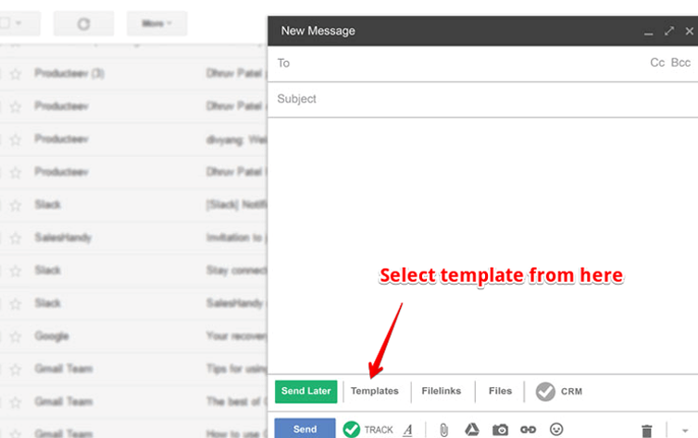698x438 pixels.
Task: Attach a file with the paperclip icon
Action: (443, 430)
